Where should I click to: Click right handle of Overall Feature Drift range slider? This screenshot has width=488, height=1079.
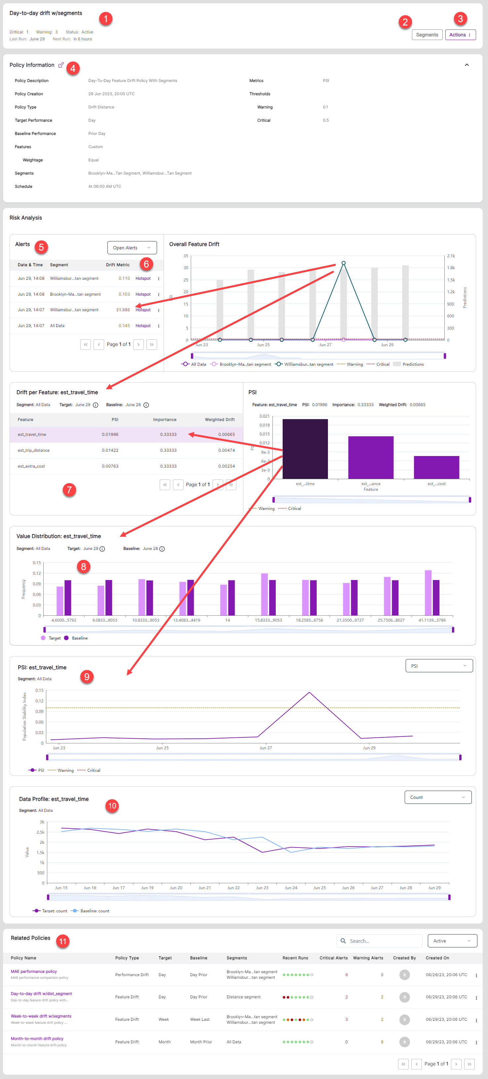(x=445, y=356)
